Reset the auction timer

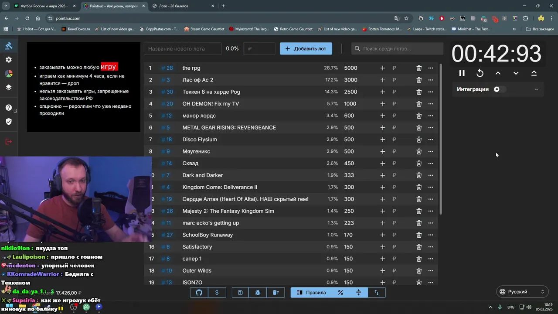click(480, 73)
